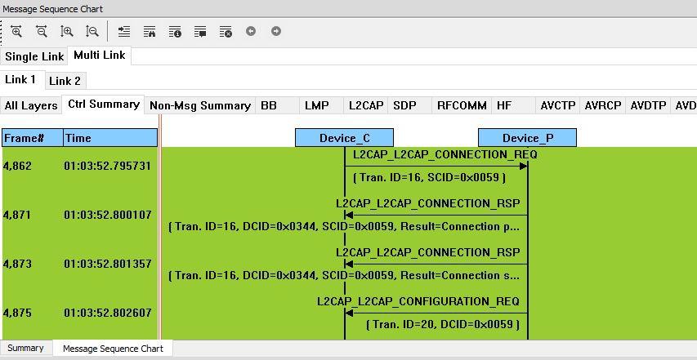Click the 'Tran. ID=16, SCID=0x0059' parameters
The height and width of the screenshot is (360, 697).
pyautogui.click(x=430, y=178)
